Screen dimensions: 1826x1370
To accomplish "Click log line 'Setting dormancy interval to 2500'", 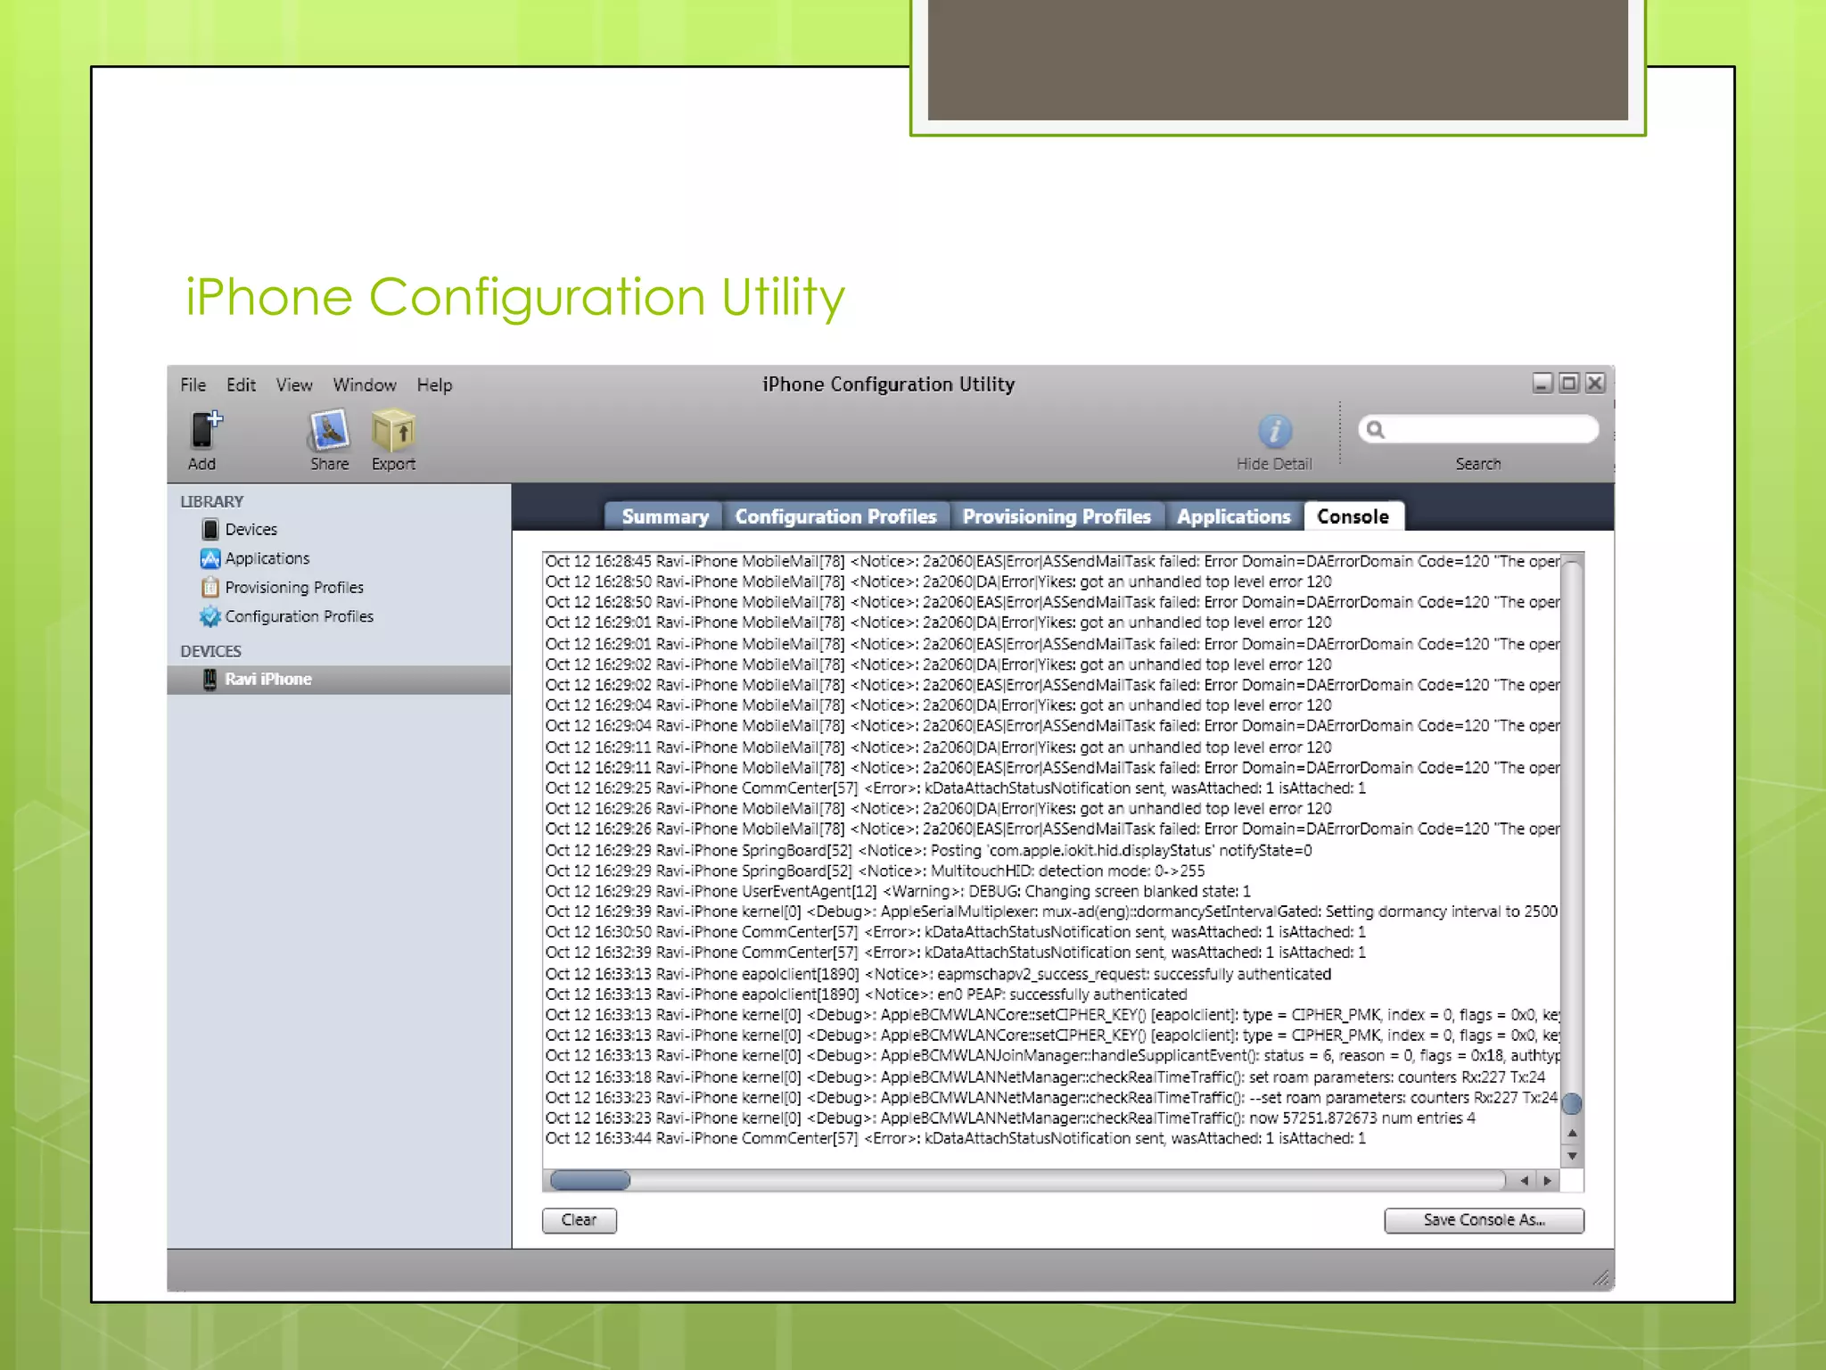I will (x=1051, y=912).
